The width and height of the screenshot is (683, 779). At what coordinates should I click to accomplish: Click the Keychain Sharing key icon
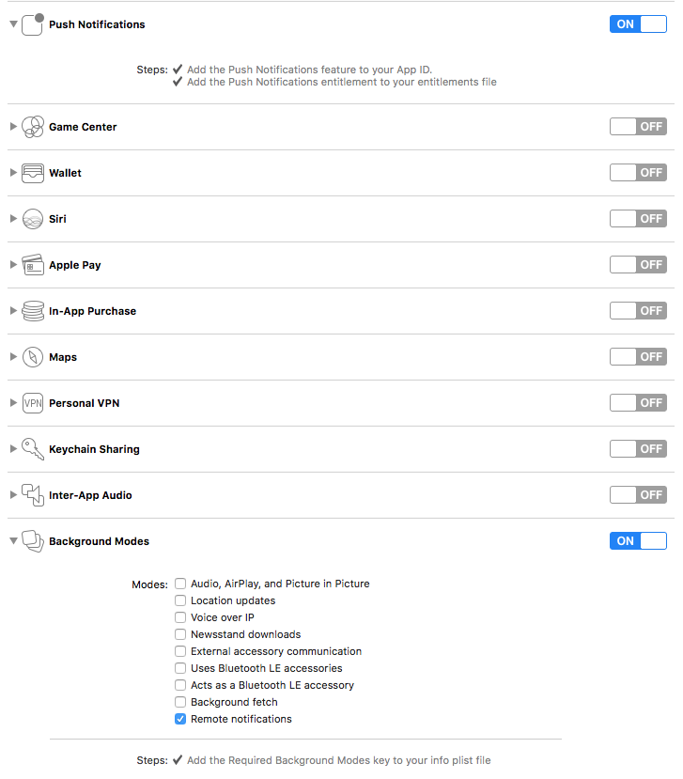[x=33, y=448]
